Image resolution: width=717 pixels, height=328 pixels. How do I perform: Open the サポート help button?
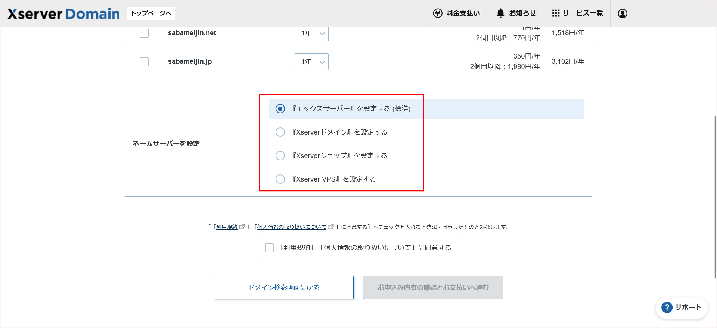682,307
